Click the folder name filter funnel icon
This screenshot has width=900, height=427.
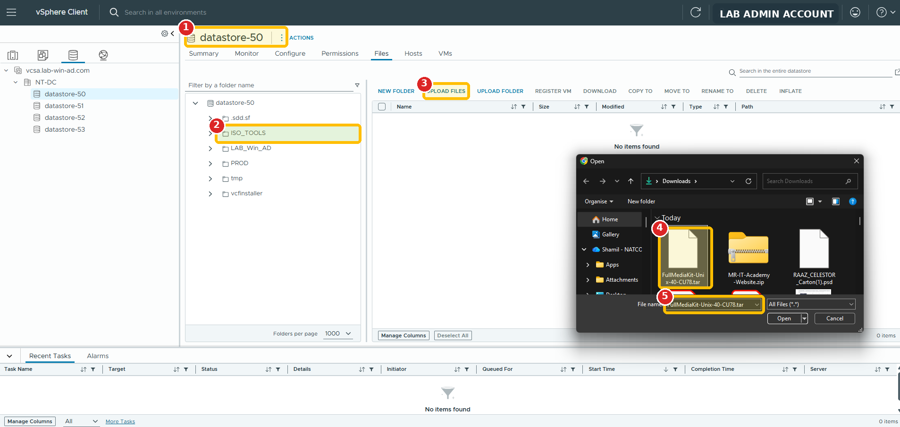(x=357, y=85)
